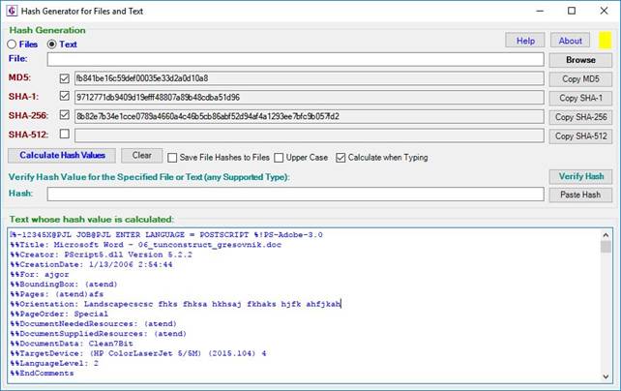Click the text area scrollbar down arrow
Image resolution: width=621 pixels, height=391 pixels.
(606, 376)
